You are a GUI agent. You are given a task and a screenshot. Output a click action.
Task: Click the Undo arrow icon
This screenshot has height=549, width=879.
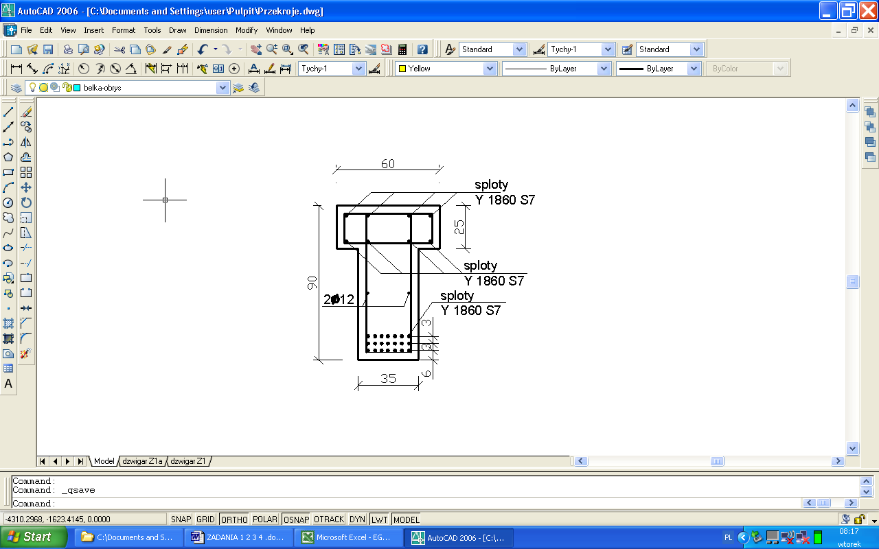203,49
